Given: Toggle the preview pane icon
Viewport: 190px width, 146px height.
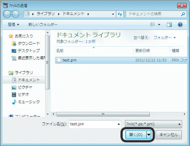Looking at the screenshot, I should point(169,25).
